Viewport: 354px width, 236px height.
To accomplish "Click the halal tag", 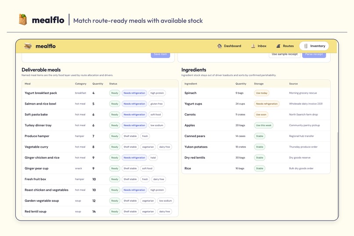I will (153, 158).
